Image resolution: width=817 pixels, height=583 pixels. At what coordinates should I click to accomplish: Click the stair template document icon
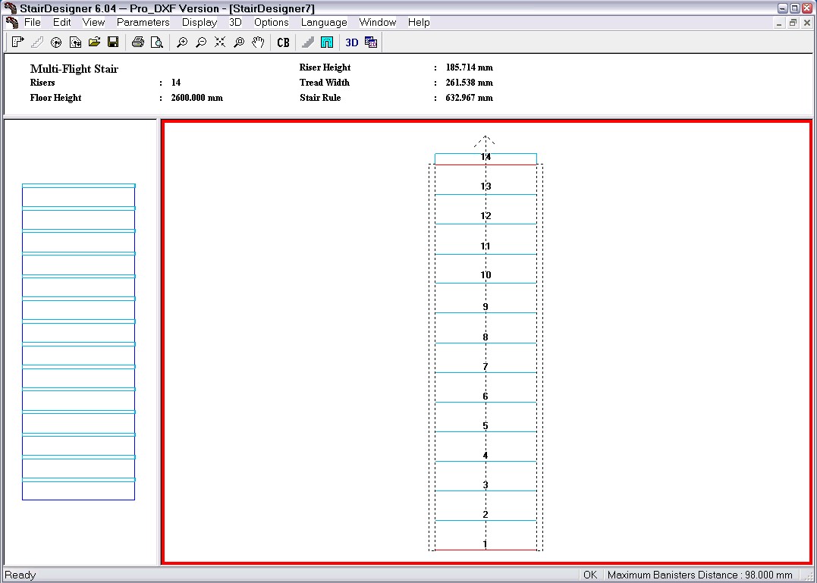tap(75, 42)
